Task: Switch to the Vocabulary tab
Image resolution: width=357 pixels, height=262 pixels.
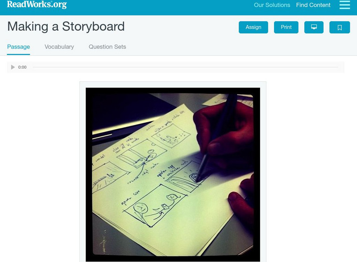Action: point(59,47)
